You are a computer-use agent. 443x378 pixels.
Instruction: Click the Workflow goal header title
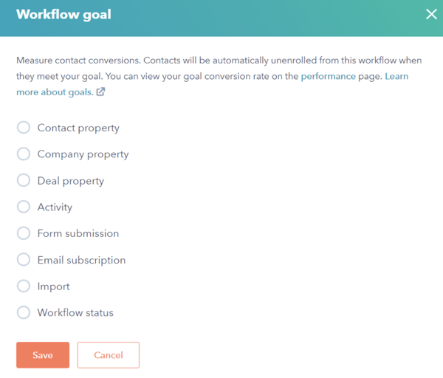[x=63, y=15]
